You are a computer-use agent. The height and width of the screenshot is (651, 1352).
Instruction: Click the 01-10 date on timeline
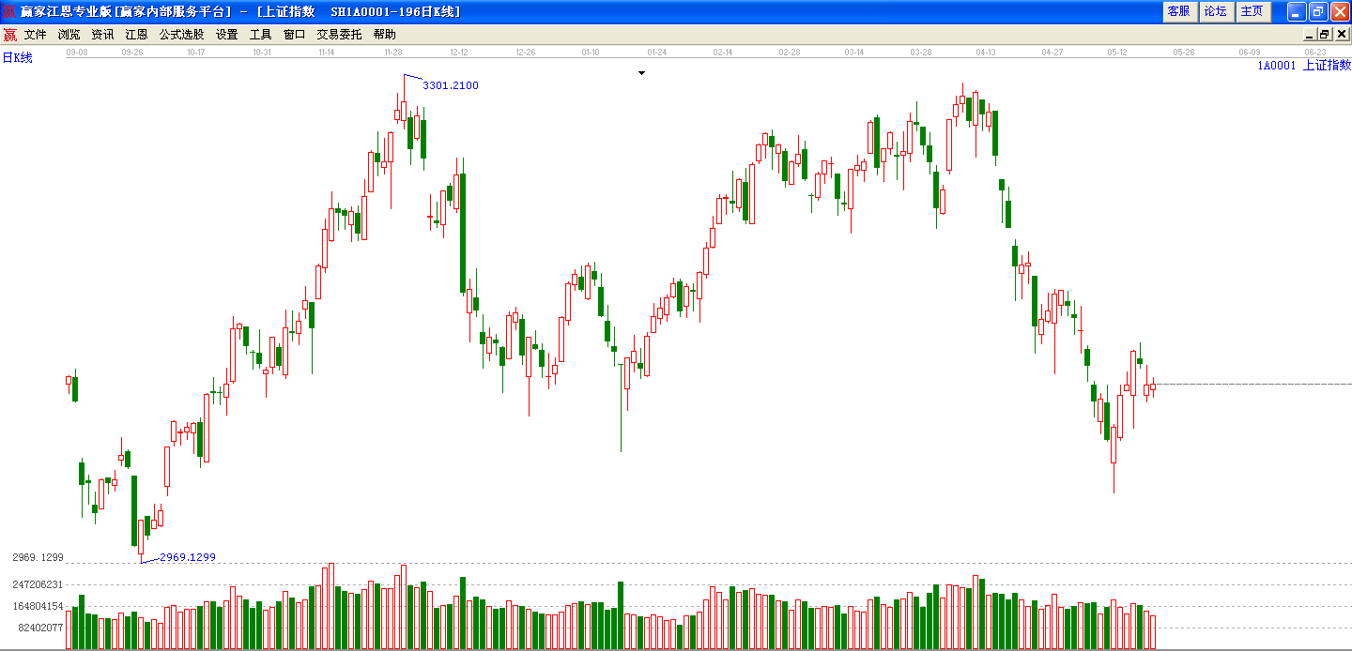pos(591,53)
